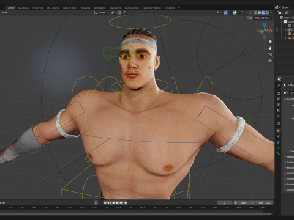Click the blue Z axis gizmo handle
This screenshot has height=220, width=294.
click(265, 24)
